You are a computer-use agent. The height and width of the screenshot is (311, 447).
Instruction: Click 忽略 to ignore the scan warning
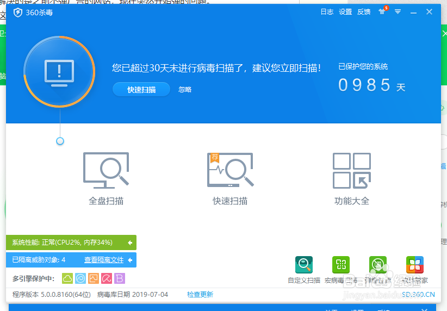185,90
